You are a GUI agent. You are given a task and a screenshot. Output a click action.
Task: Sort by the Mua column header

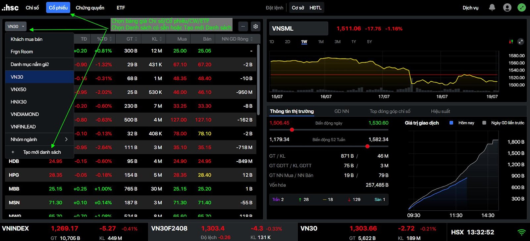(x=182, y=39)
